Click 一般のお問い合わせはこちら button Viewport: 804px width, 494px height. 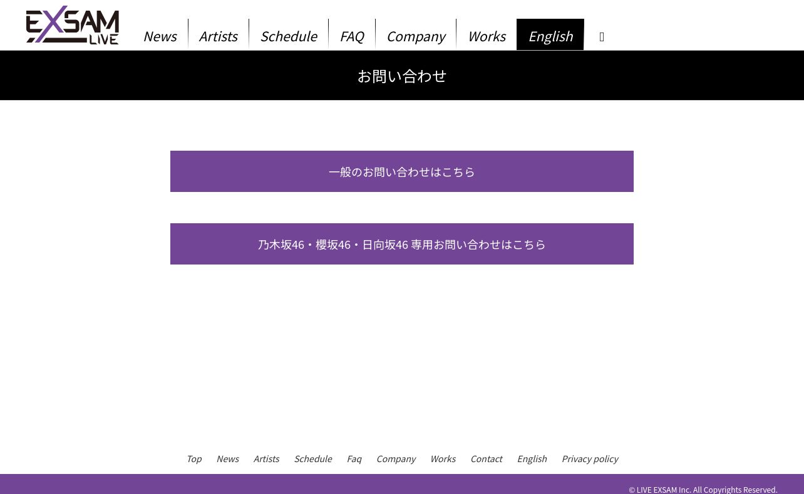[402, 171]
